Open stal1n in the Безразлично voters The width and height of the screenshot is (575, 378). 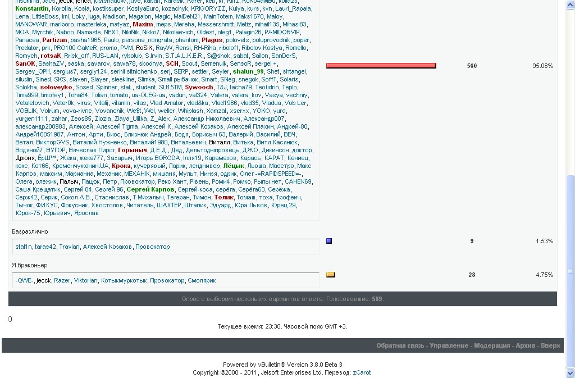[24, 247]
